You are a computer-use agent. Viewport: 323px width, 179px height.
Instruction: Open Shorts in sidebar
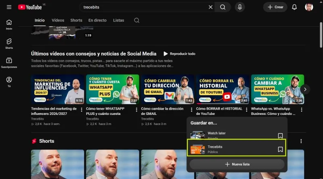pos(9,44)
